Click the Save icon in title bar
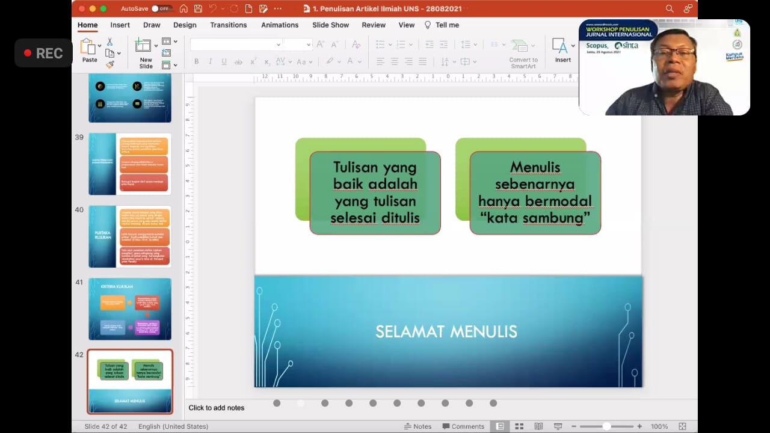770x433 pixels. [197, 8]
